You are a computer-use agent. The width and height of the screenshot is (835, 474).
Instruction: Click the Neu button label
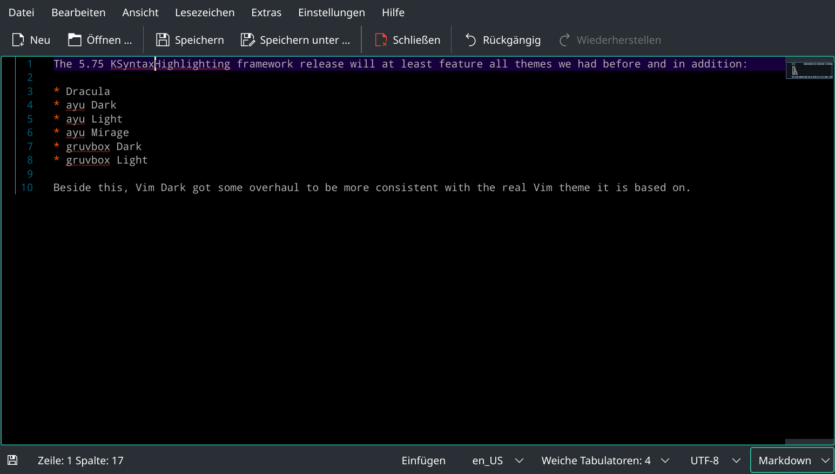(40, 40)
